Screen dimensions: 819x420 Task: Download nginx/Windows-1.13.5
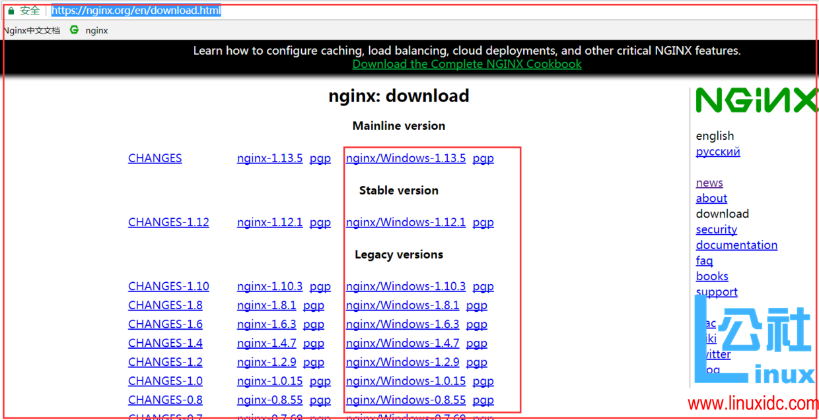(406, 158)
